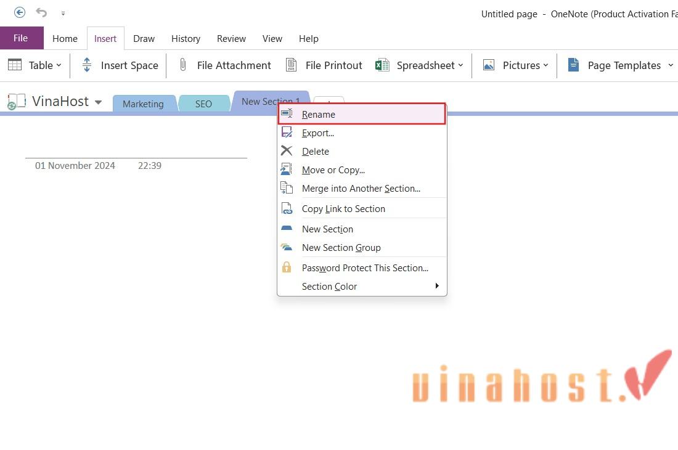Click the File Attachment paperclip icon
678x450 pixels.
[183, 65]
